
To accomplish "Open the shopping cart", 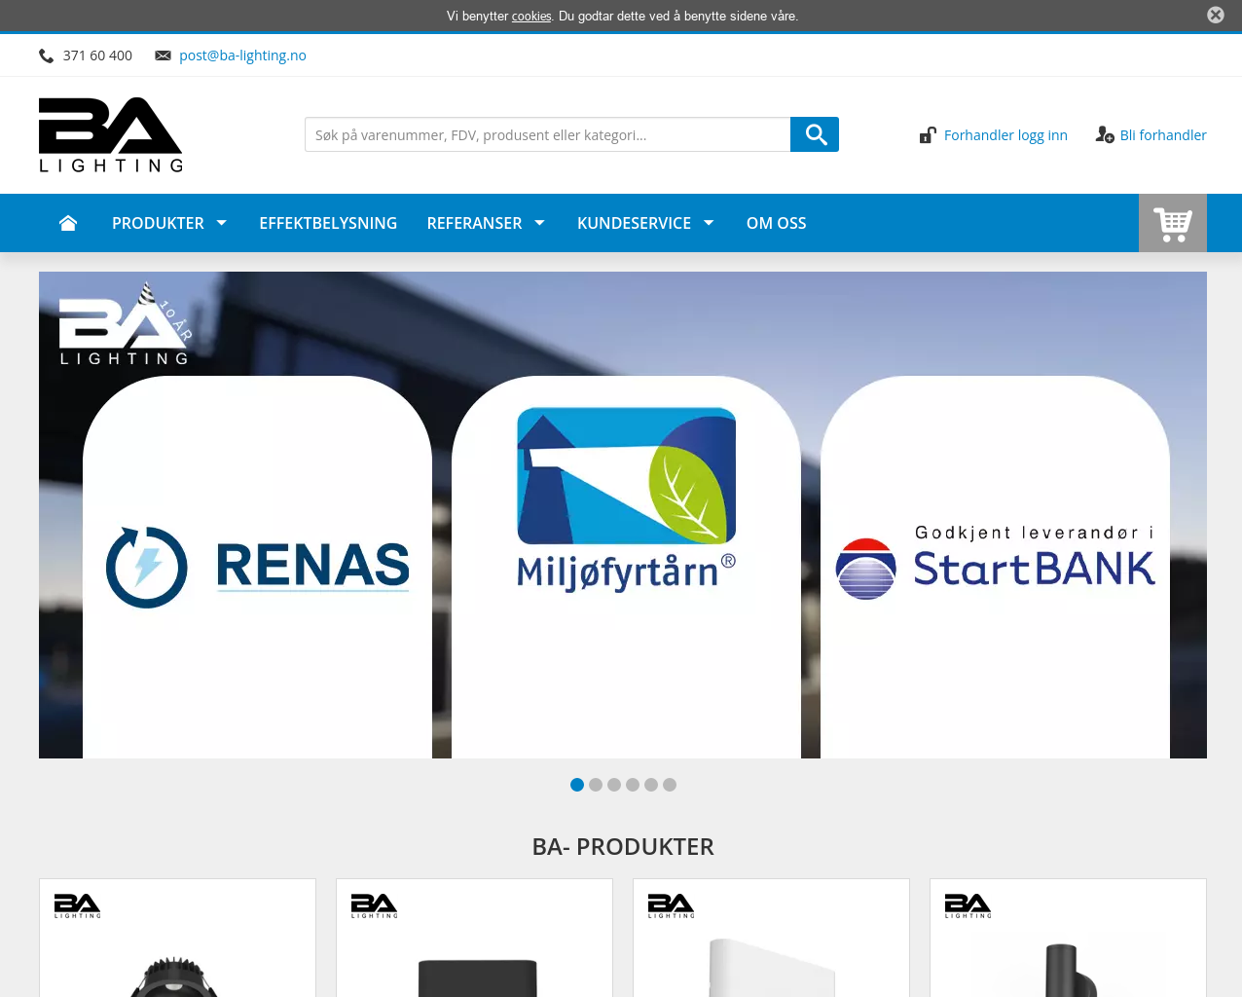I will click(x=1173, y=223).
